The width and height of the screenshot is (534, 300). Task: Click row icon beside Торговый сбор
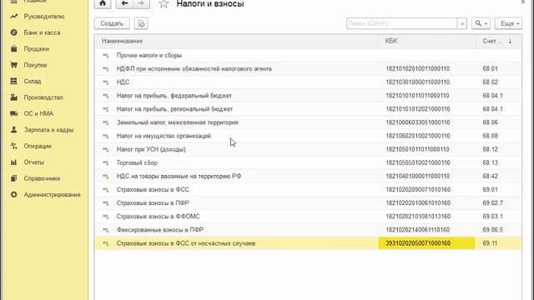106,163
